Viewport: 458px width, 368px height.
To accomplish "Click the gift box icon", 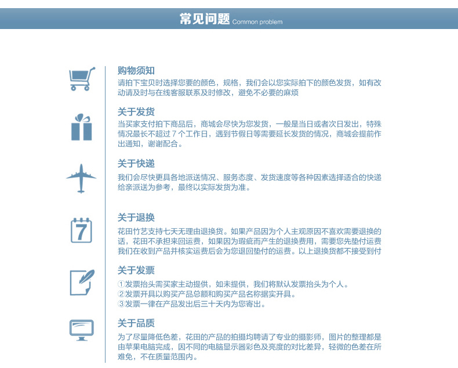I will coord(82,127).
